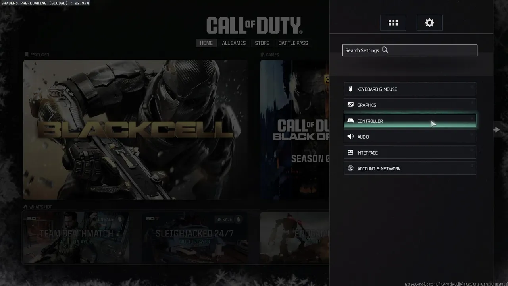508x286 pixels.
Task: Switch to the Home tab
Action: pos(206,43)
